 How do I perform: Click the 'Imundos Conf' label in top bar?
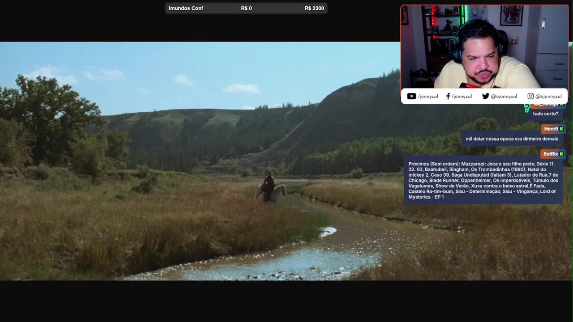point(186,8)
